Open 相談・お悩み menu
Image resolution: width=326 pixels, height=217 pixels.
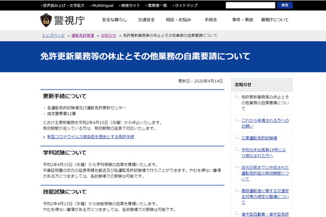coord(178,20)
